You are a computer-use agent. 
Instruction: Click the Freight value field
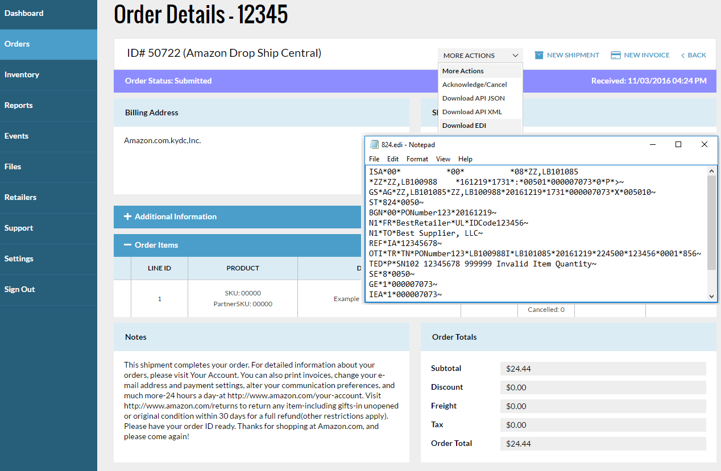click(x=603, y=406)
